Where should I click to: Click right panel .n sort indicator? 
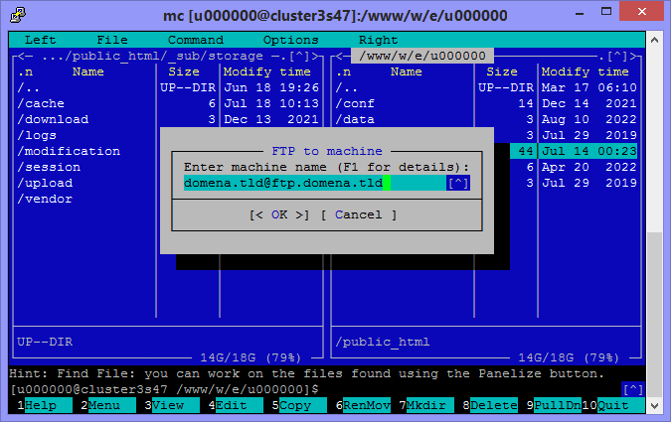click(x=344, y=71)
